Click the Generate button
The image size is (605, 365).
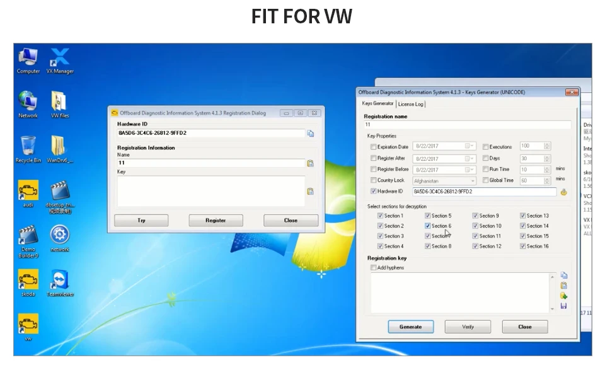[410, 327]
